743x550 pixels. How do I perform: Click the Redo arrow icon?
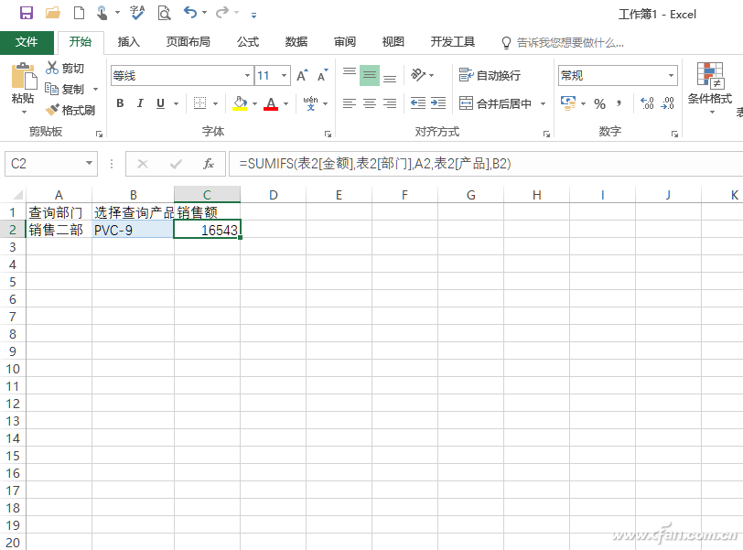[x=221, y=12]
